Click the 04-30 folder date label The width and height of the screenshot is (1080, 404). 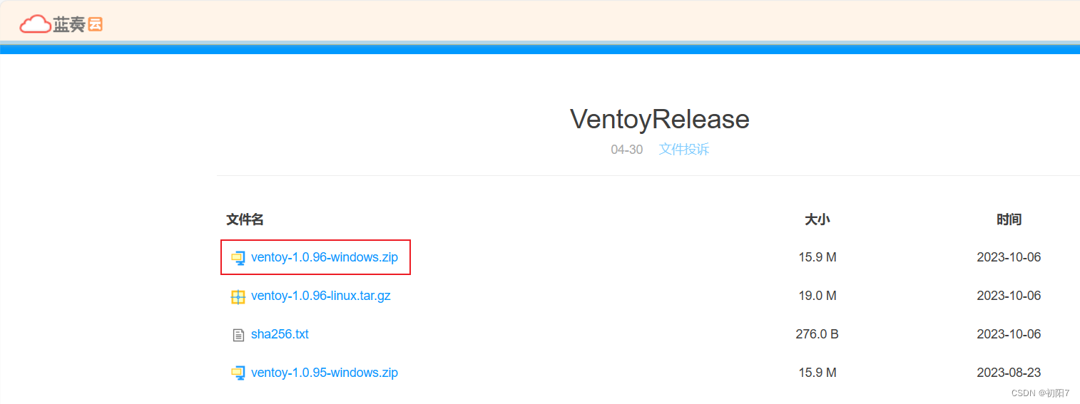[627, 150]
